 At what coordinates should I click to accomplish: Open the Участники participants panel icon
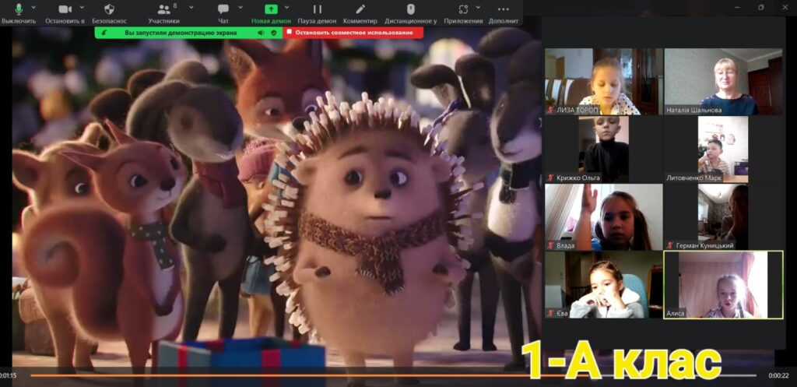[163, 9]
